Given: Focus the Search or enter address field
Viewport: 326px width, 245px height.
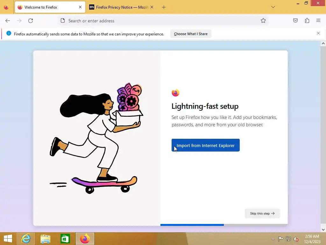Looking at the screenshot, I should pyautogui.click(x=163, y=21).
